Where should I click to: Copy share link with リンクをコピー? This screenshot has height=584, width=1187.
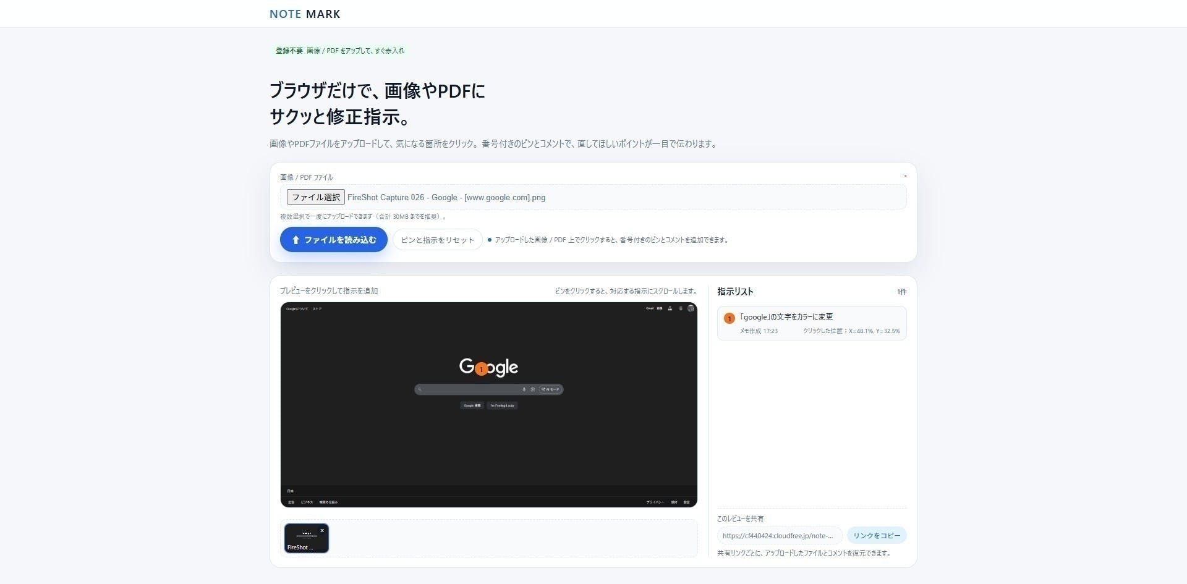876,536
